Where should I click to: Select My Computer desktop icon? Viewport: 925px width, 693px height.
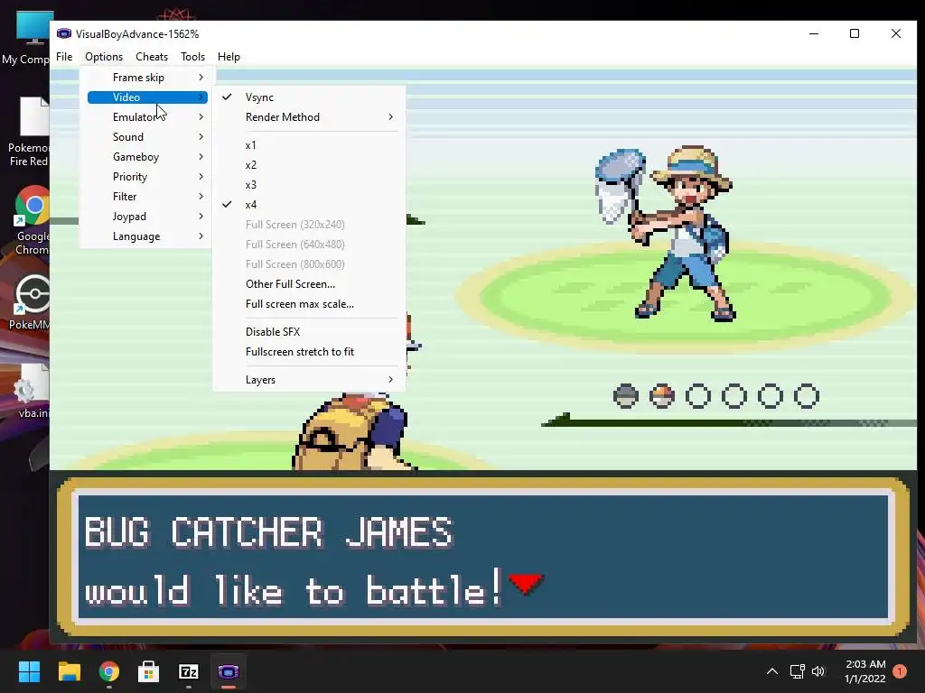click(26, 38)
